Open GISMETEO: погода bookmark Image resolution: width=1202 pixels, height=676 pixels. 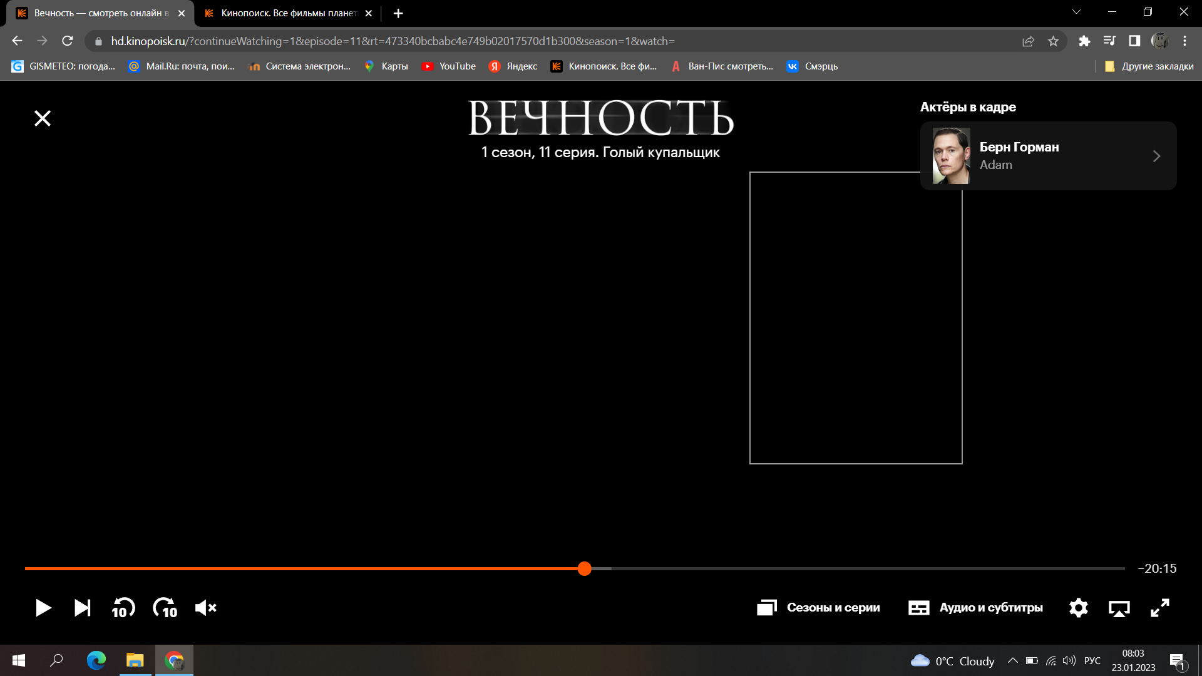63,66
